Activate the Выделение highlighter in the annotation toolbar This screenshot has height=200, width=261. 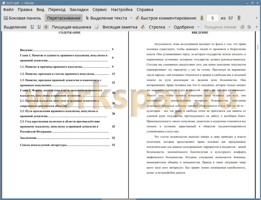click(15, 27)
